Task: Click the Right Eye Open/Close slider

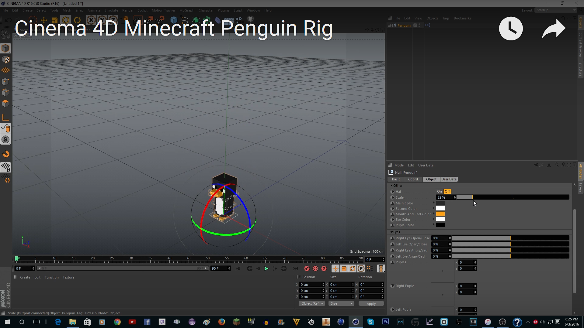Action: 511,238
